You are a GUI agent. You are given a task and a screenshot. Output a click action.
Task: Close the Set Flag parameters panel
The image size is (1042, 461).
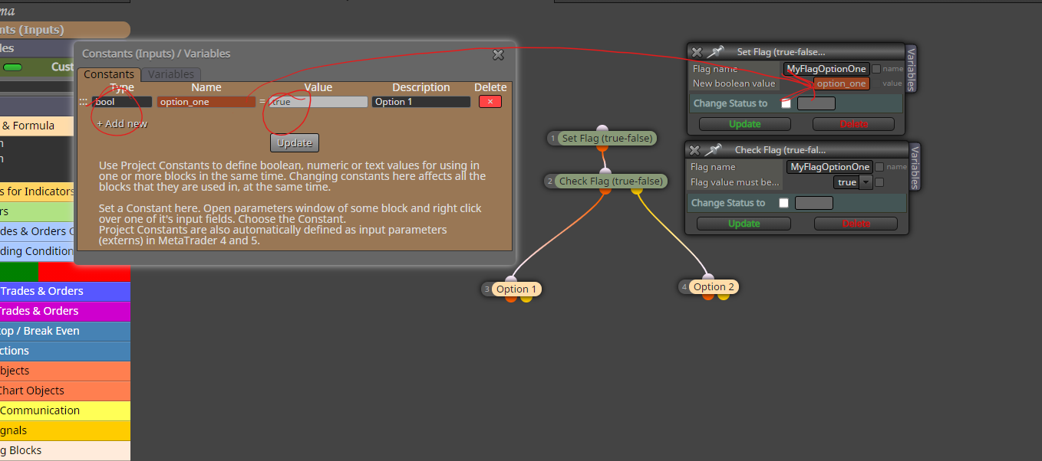click(697, 52)
